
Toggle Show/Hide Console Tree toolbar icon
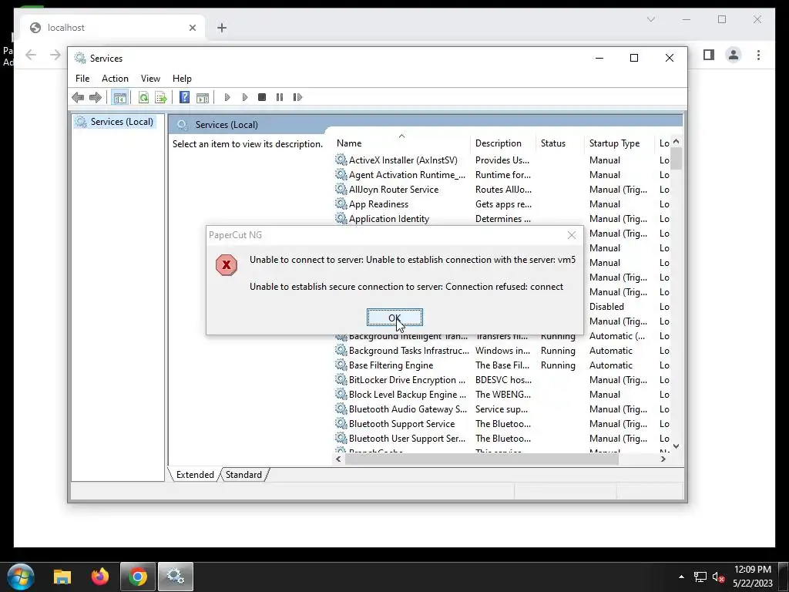pyautogui.click(x=119, y=97)
